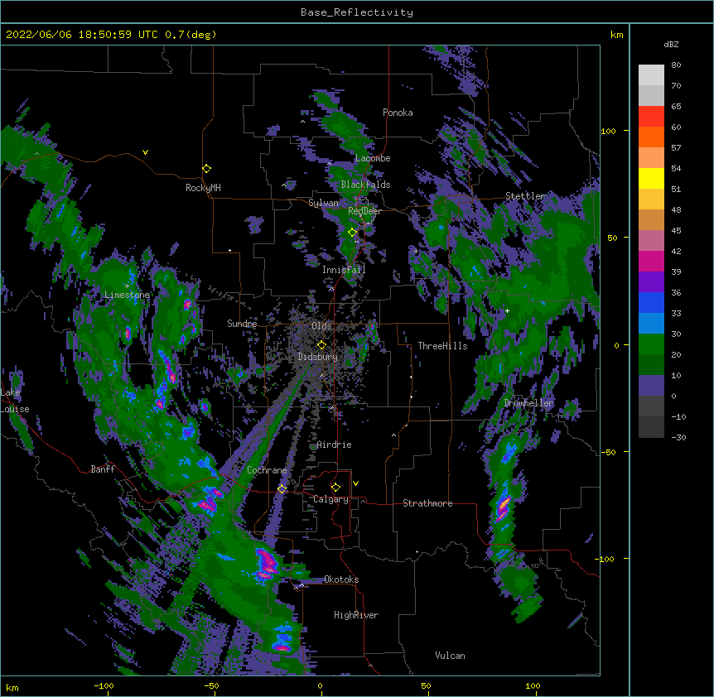Pick the dark blue 33-36 dBZ legend swatch
714x697 pixels.
click(x=651, y=303)
